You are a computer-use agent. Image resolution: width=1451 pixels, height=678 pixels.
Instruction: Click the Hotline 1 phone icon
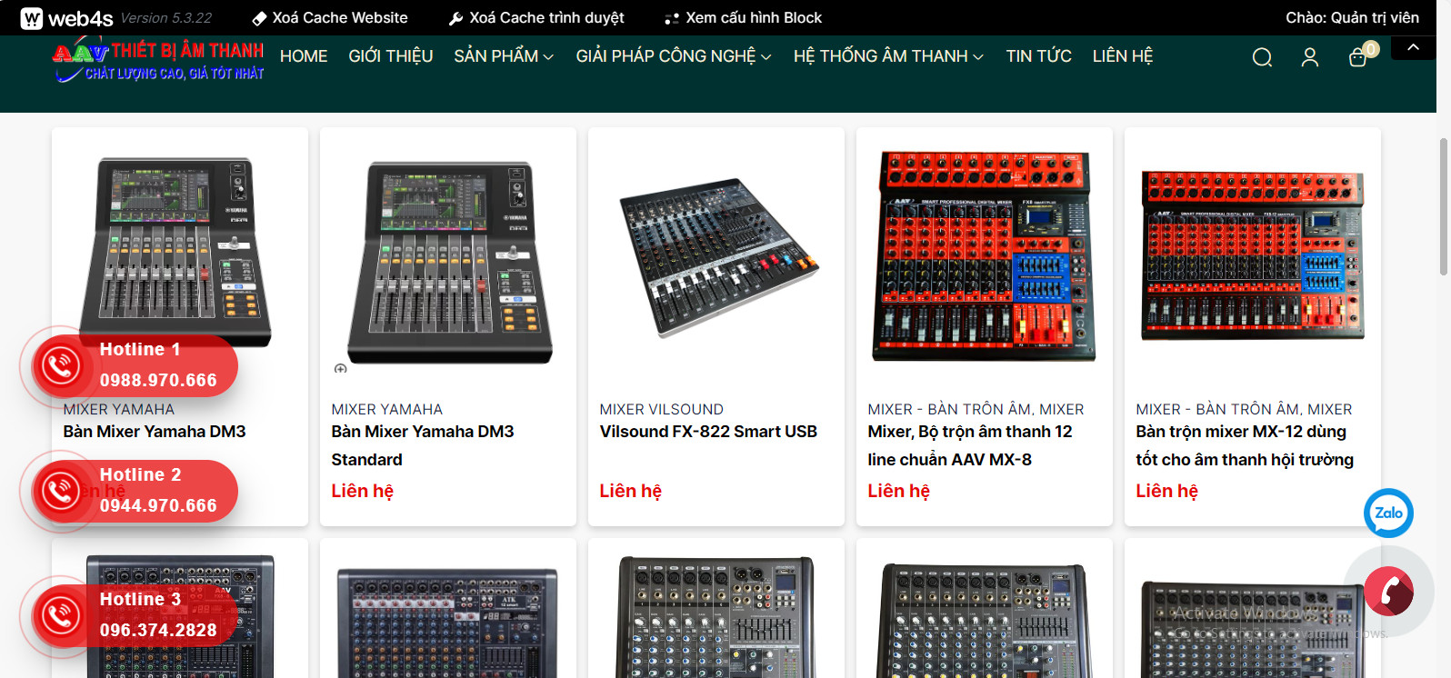61,365
